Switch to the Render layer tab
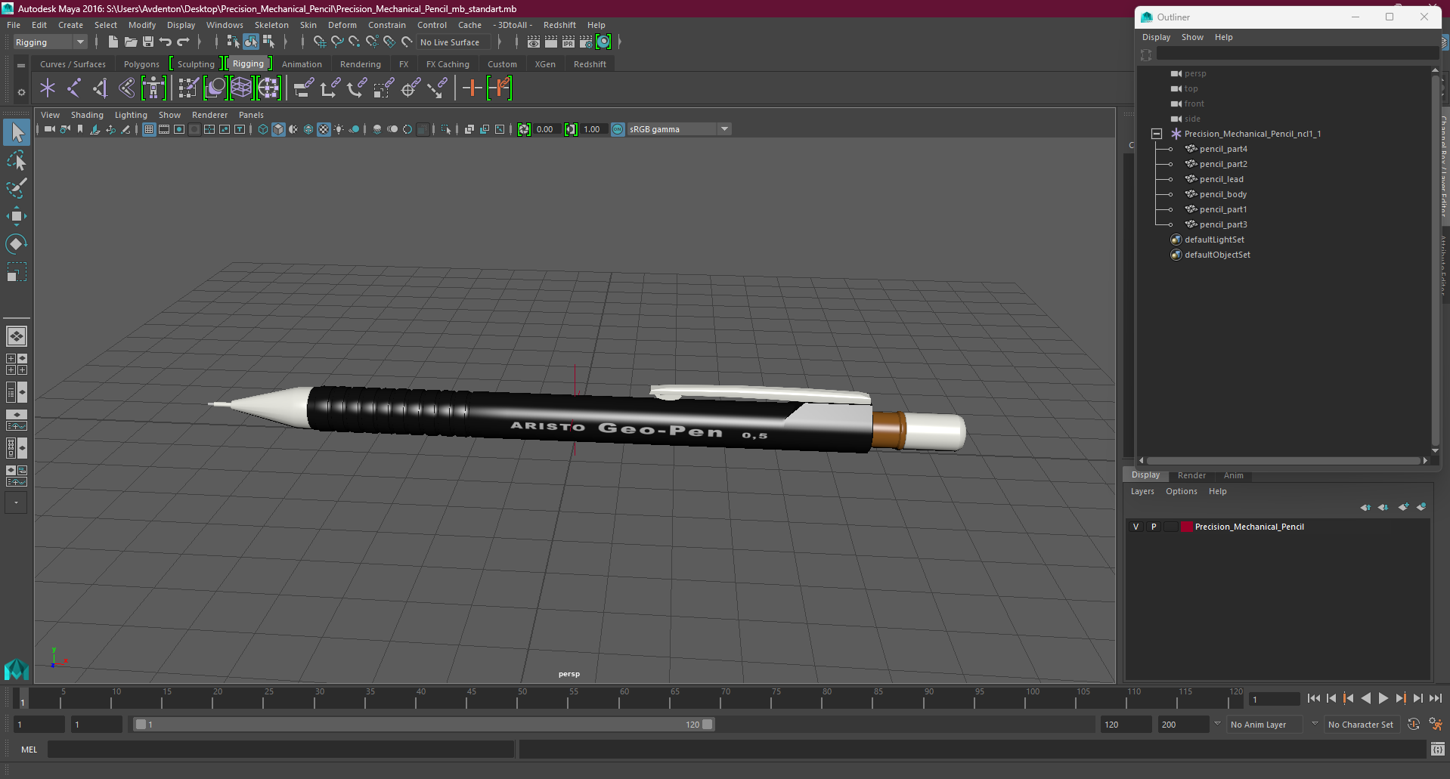This screenshot has height=779, width=1450. tap(1191, 475)
